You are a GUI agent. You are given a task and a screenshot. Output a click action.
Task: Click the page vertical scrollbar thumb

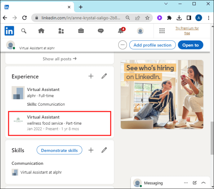(x=212, y=138)
